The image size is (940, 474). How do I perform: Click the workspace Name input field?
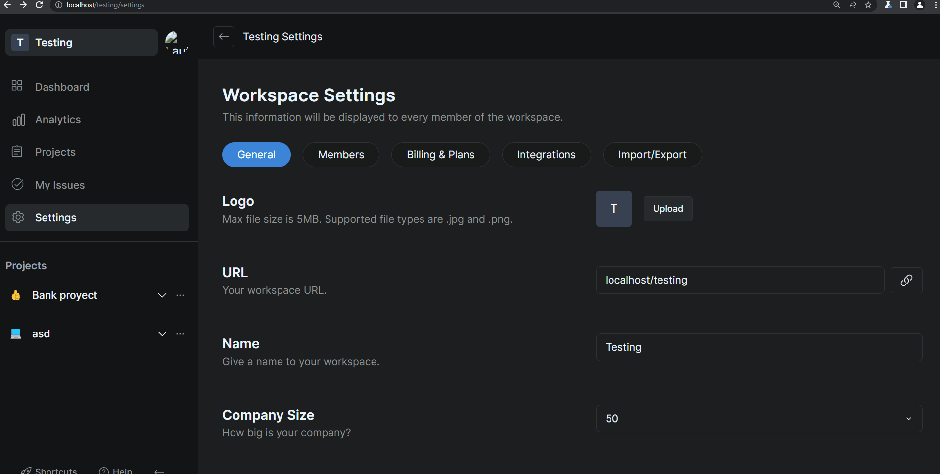point(759,347)
